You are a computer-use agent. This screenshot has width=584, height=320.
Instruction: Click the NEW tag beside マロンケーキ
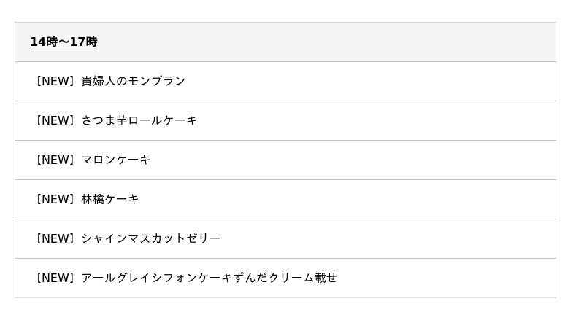[55, 160]
